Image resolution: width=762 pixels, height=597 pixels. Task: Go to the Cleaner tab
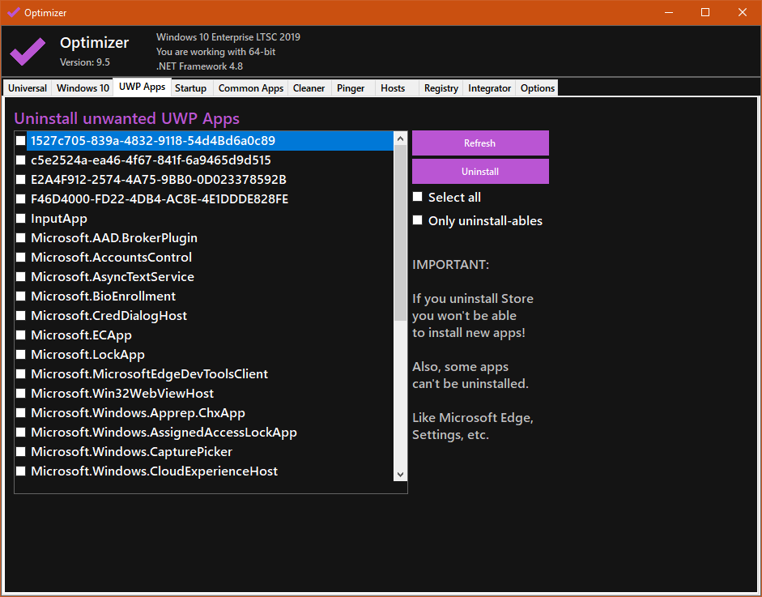[x=309, y=88]
